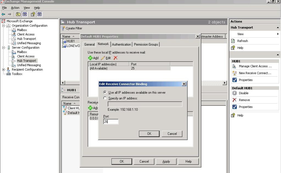281x173 pixels.
Task: Click Cancel in Edit Receive Connector Binding
Action: click(172, 134)
